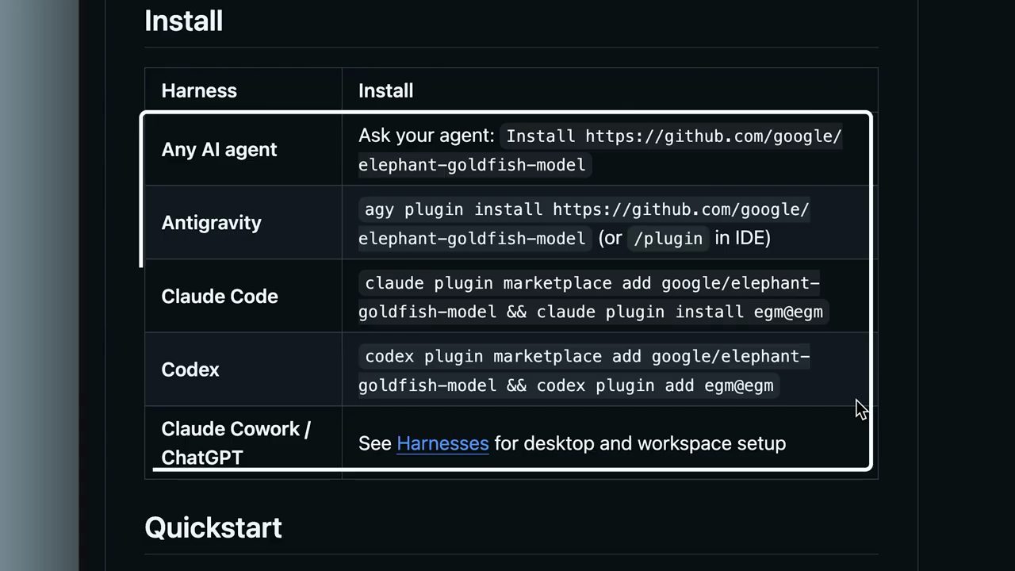Click the '/plugin' inline code snippet
Image resolution: width=1015 pixels, height=571 pixels.
click(668, 238)
